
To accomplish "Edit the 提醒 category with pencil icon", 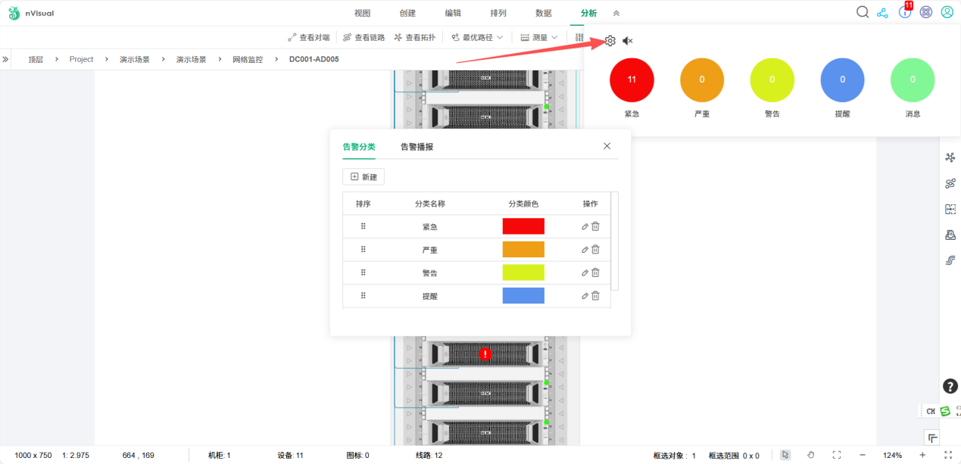I will coord(585,296).
